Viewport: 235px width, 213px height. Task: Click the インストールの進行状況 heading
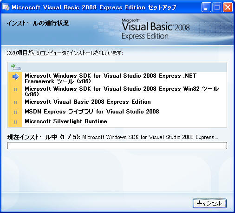[x=38, y=23]
